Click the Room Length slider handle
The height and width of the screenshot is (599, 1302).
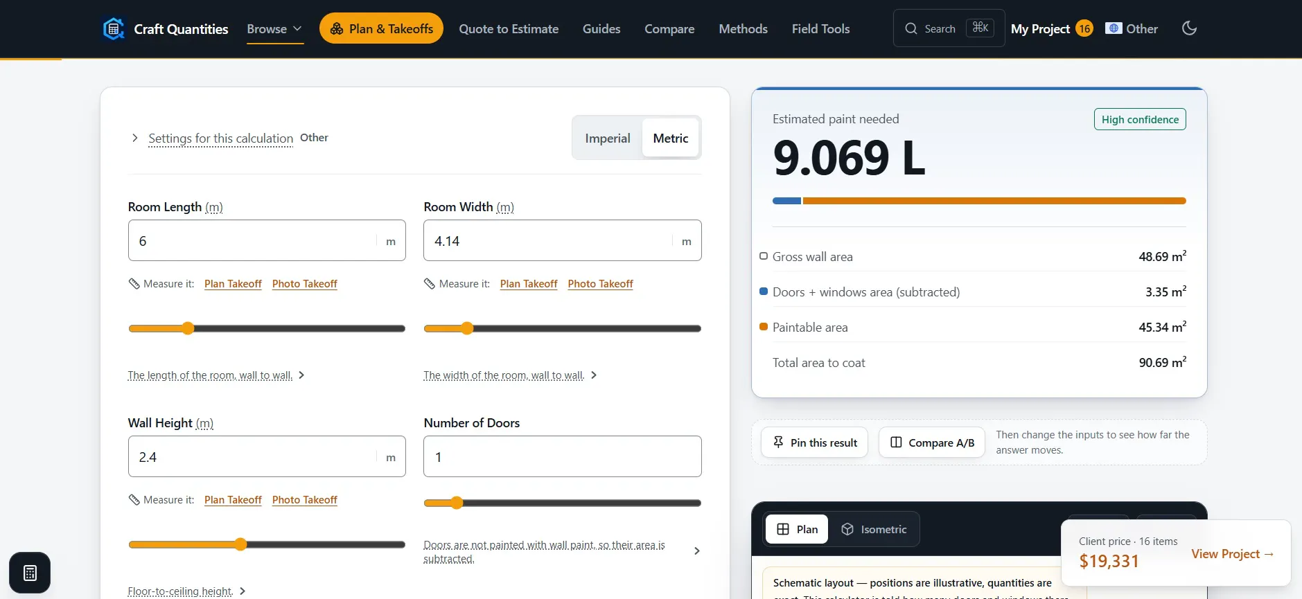point(188,328)
